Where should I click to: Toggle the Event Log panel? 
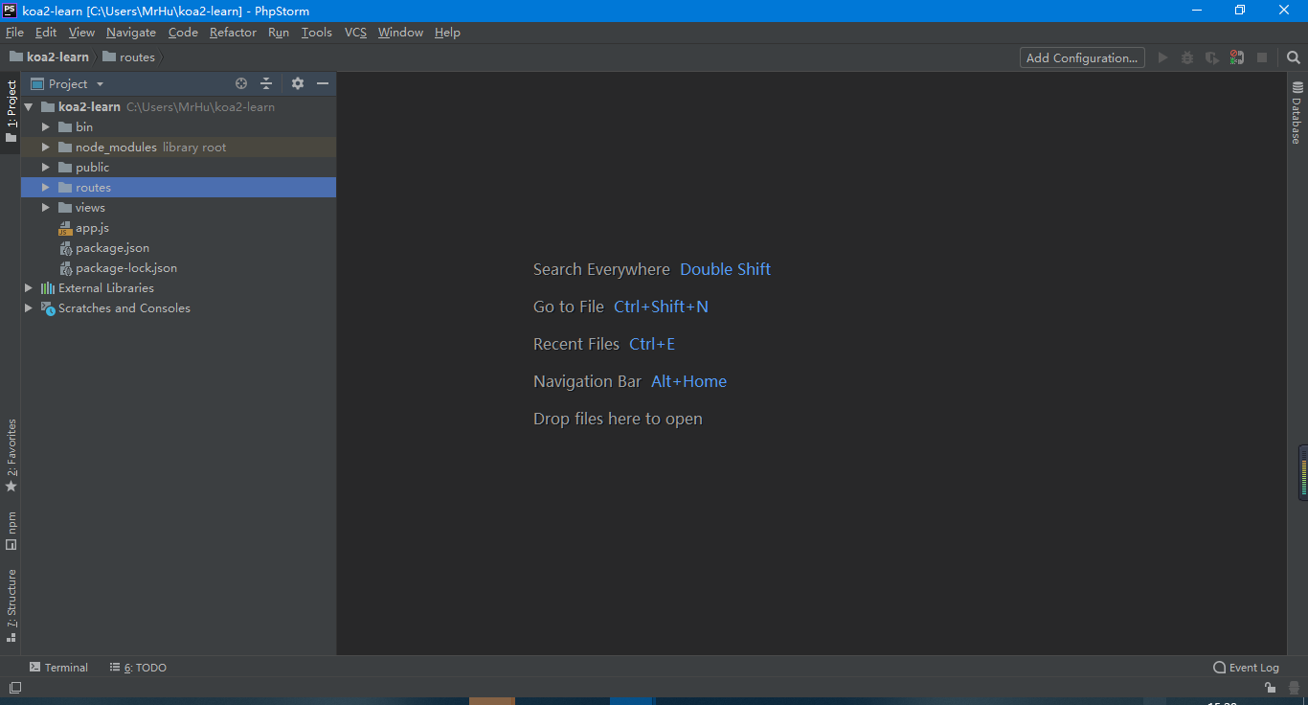coord(1246,668)
